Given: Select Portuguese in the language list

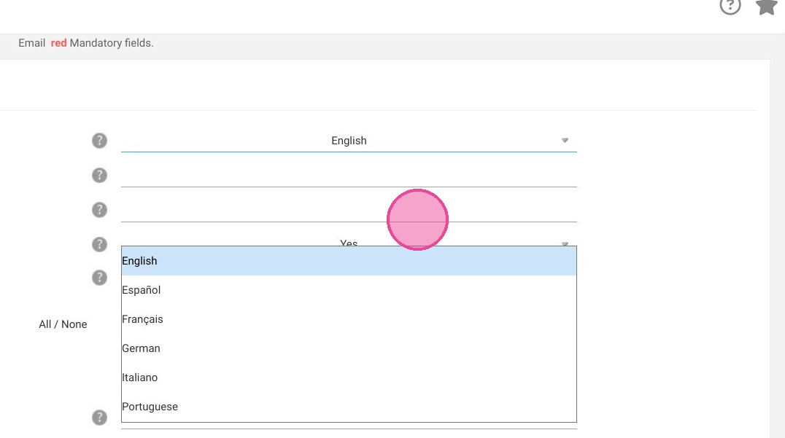Looking at the screenshot, I should (x=349, y=407).
